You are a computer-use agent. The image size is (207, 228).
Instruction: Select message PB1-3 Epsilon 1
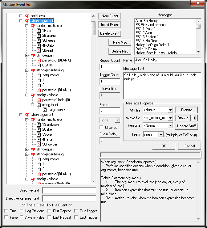pos(147,37)
